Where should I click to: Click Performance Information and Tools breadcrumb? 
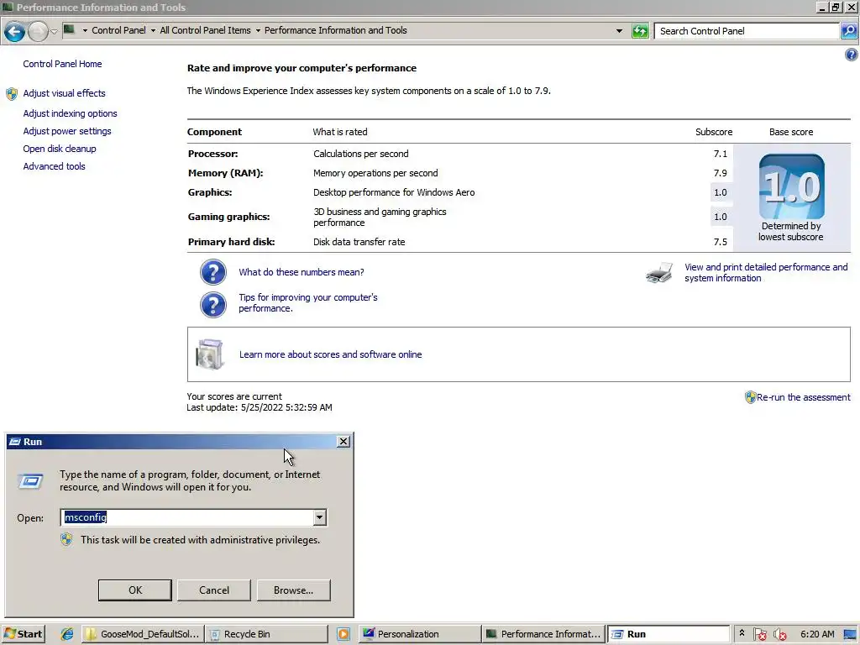pyautogui.click(x=336, y=31)
